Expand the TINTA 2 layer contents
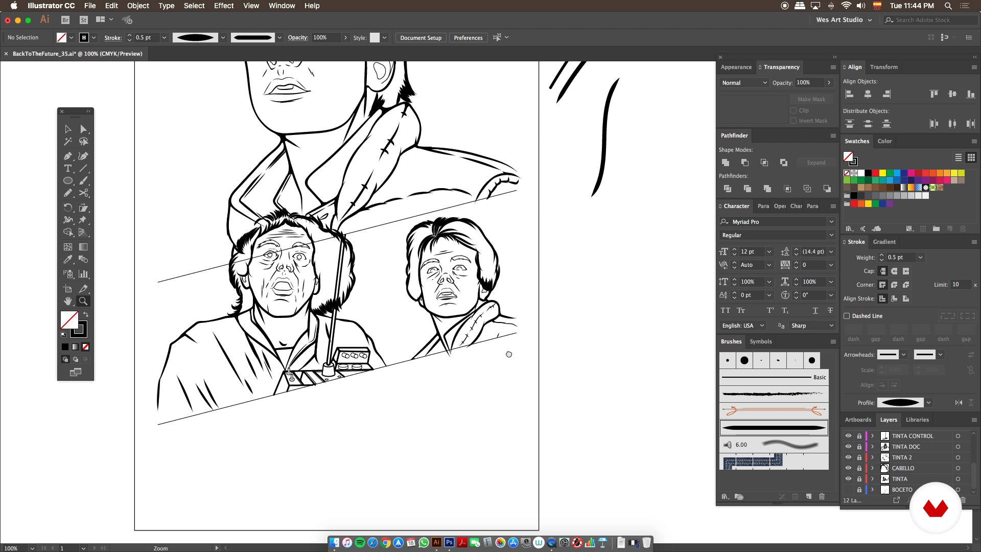 pos(873,457)
